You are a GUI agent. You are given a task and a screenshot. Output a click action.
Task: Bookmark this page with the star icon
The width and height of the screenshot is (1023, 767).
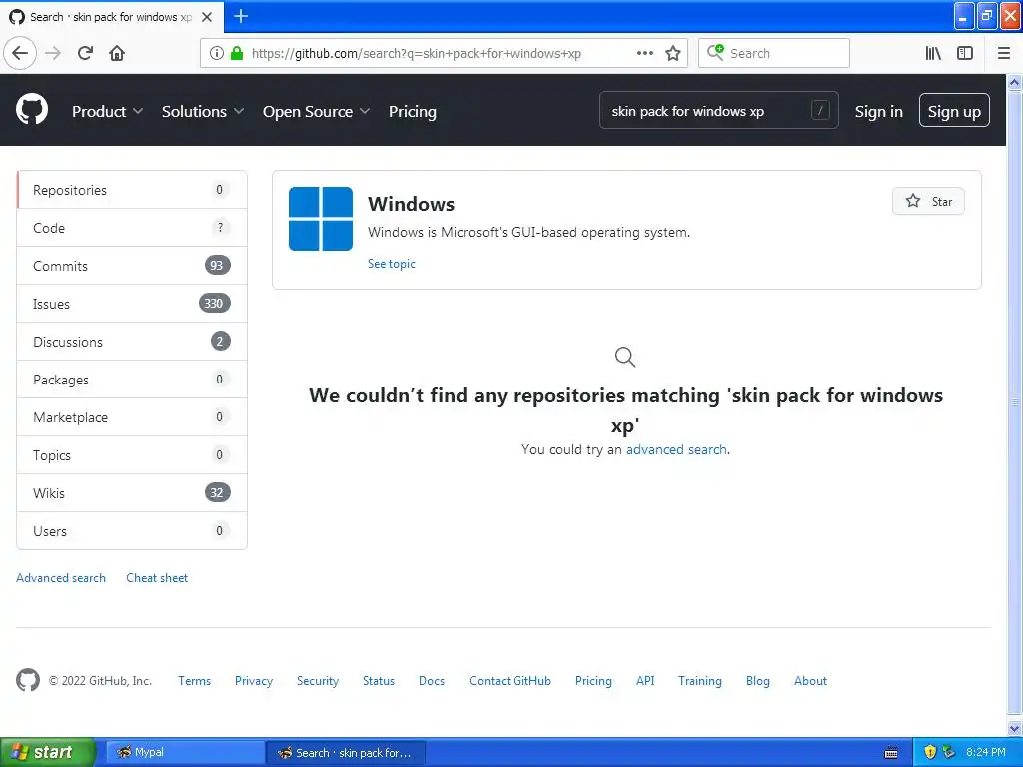tap(673, 53)
